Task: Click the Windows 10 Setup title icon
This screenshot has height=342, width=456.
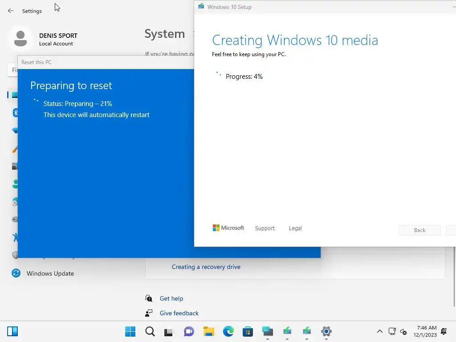Action: pos(201,6)
